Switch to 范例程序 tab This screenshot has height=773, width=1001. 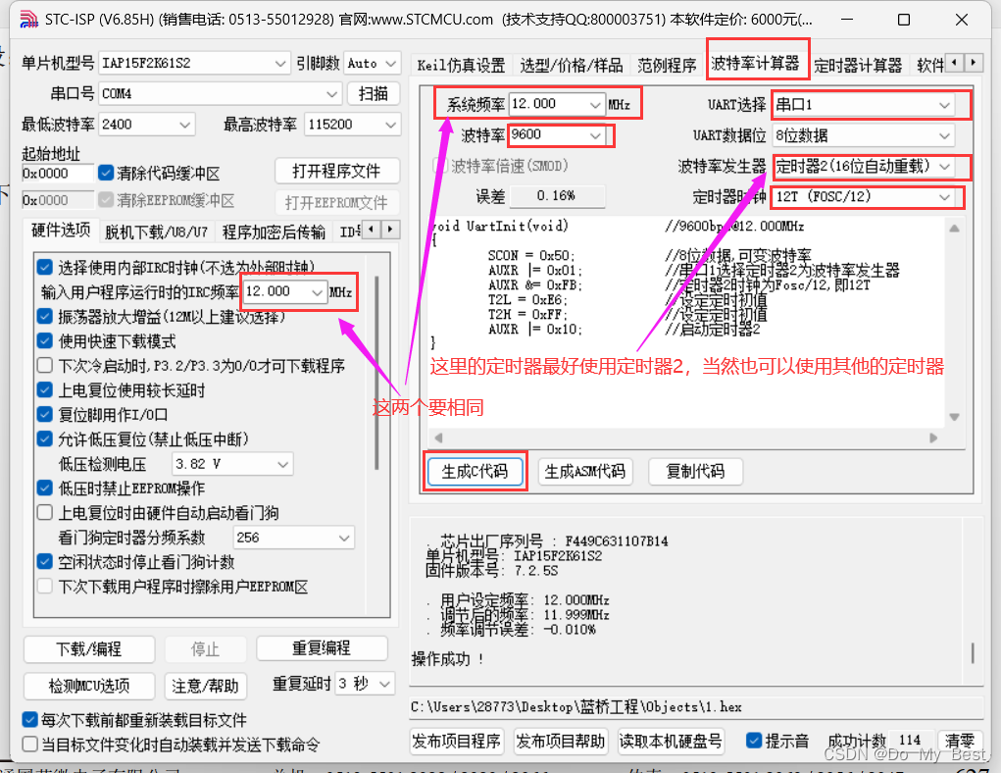(x=667, y=65)
